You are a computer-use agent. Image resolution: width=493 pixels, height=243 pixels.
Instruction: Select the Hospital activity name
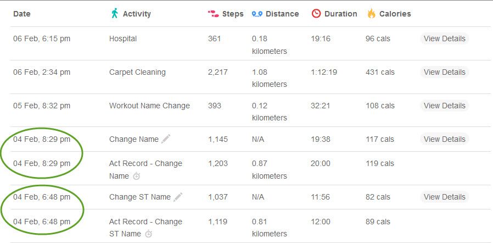click(123, 38)
